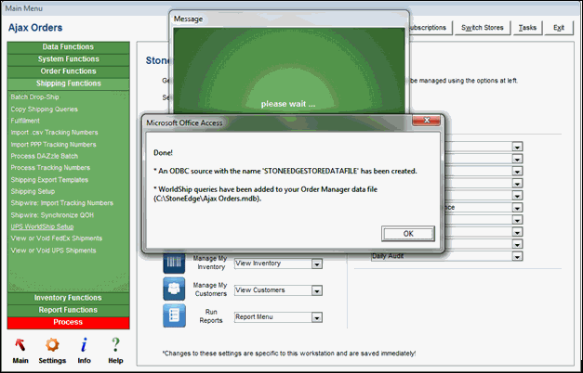Open Copy Shipping Queries link
583x373 pixels.
[45, 109]
